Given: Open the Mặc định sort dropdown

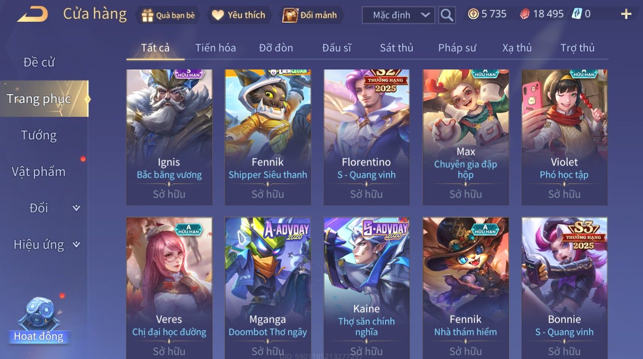Looking at the screenshot, I should click(398, 15).
